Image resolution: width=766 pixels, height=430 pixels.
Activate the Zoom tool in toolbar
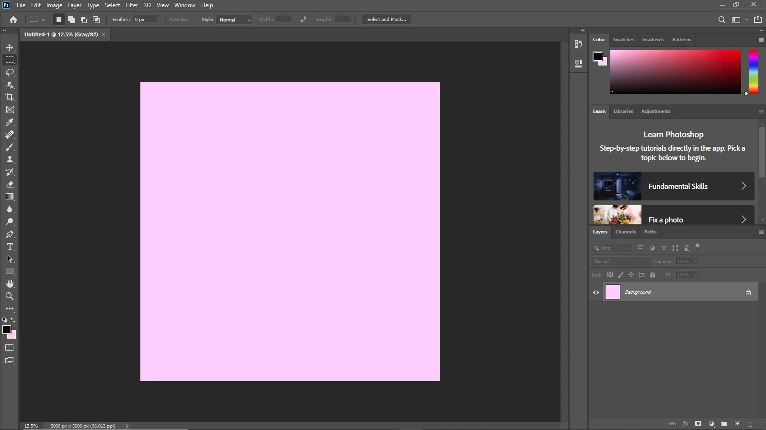coord(10,296)
